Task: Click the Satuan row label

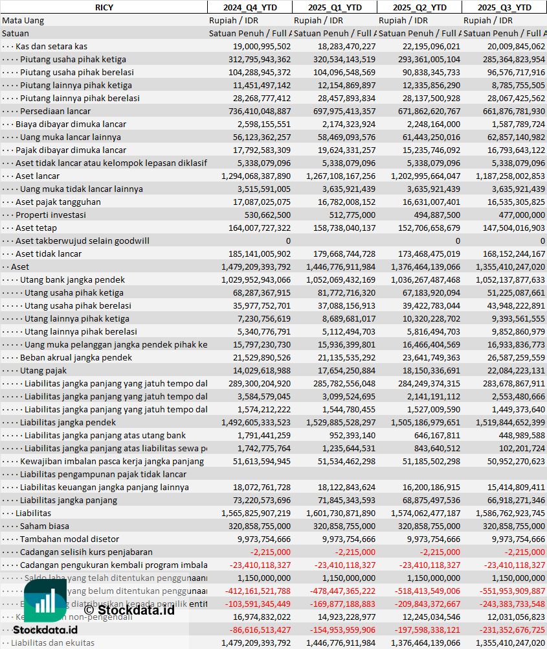Action: click(16, 33)
